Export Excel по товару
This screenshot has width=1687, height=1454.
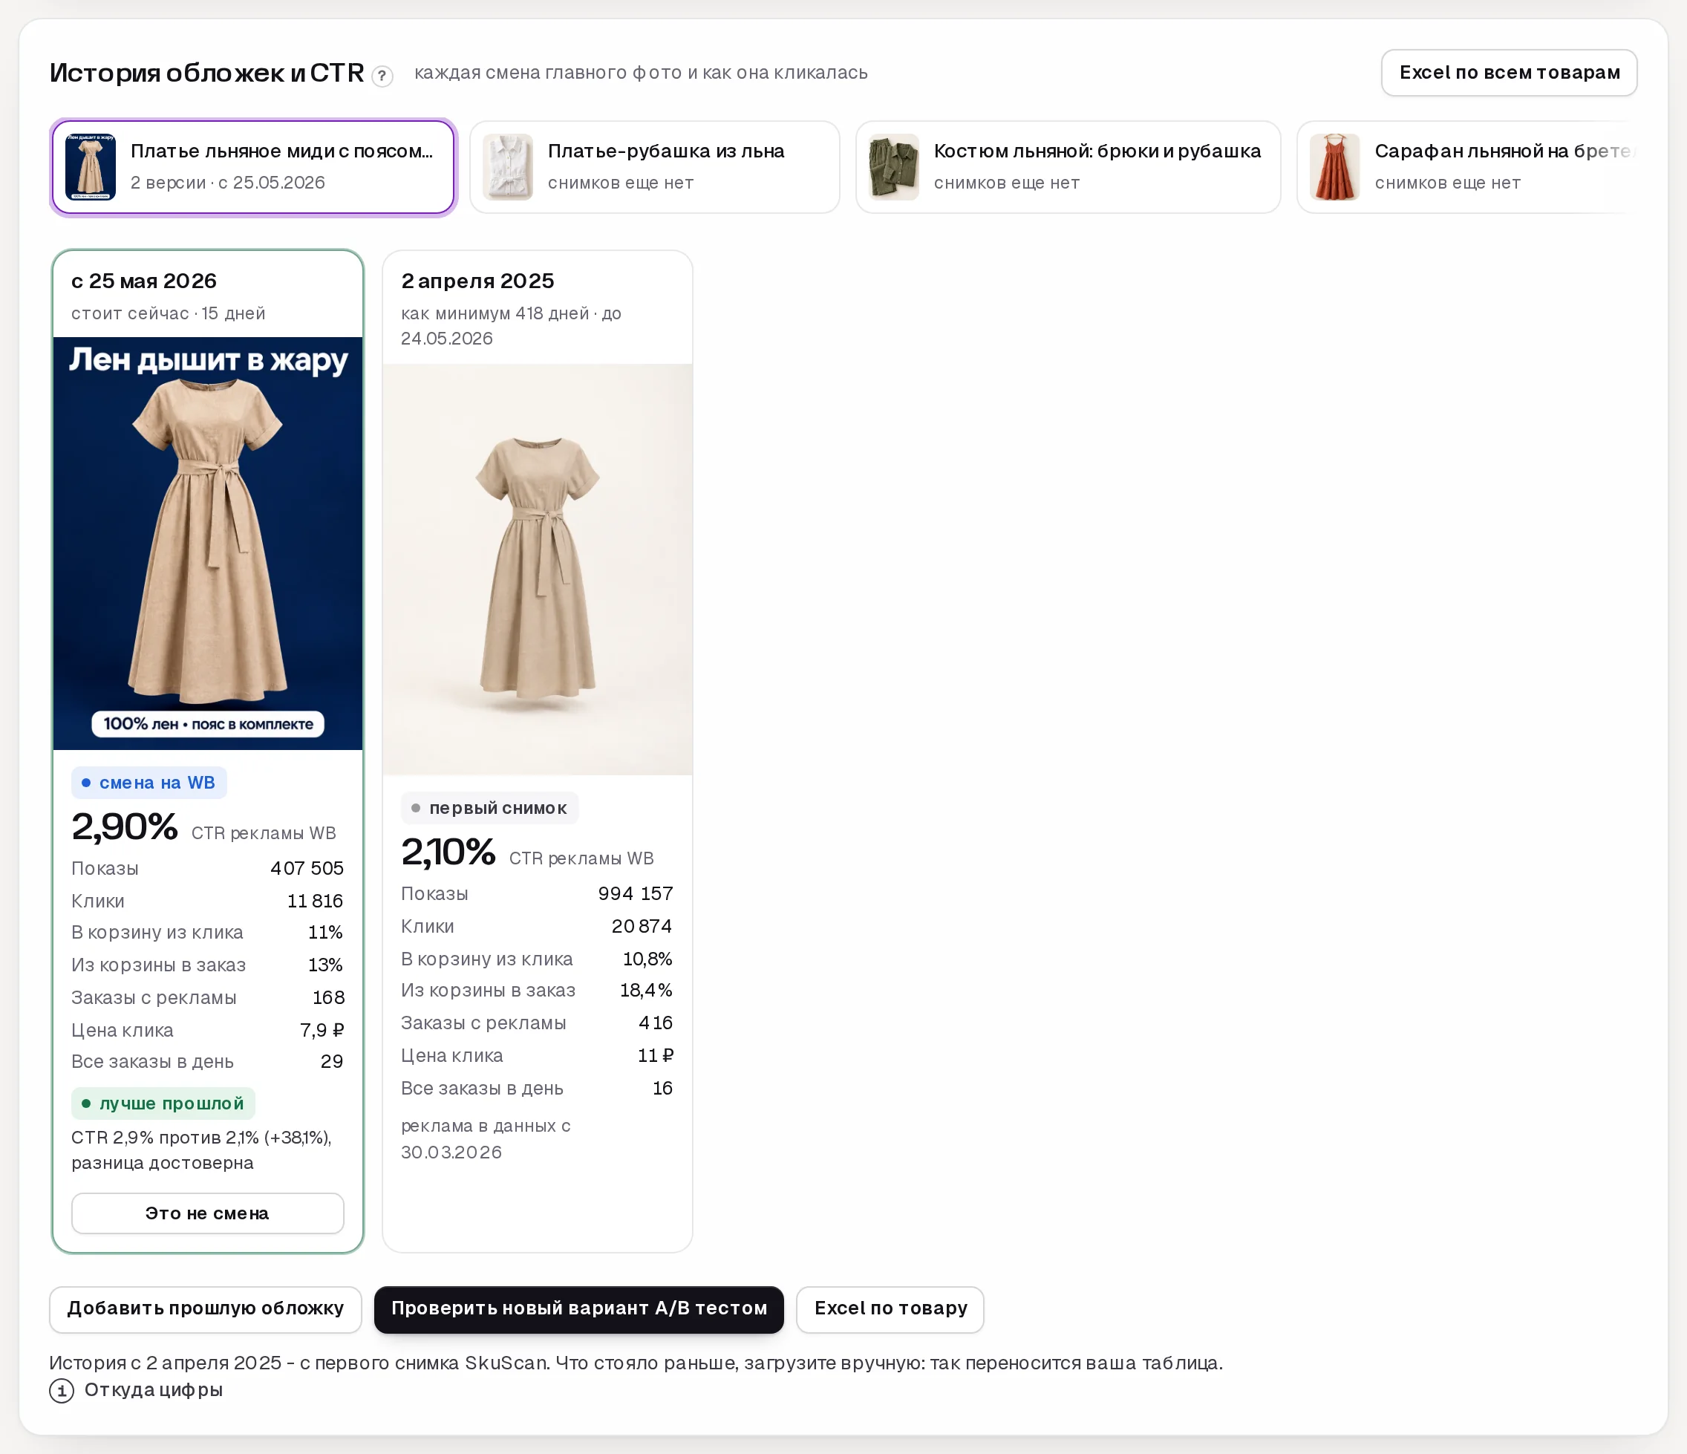(890, 1309)
